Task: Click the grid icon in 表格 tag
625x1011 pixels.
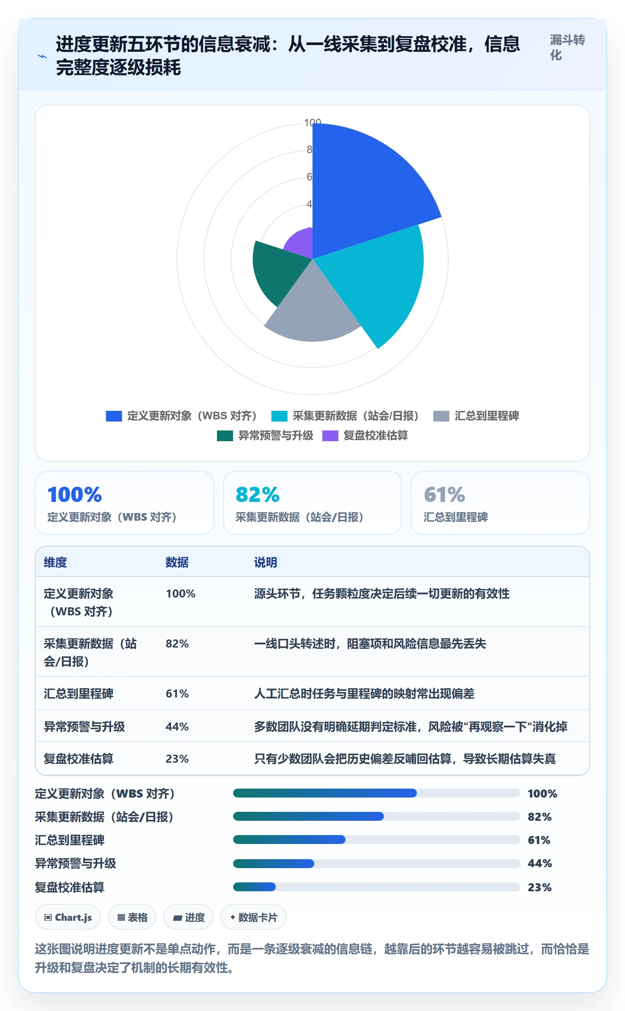Action: tap(121, 918)
